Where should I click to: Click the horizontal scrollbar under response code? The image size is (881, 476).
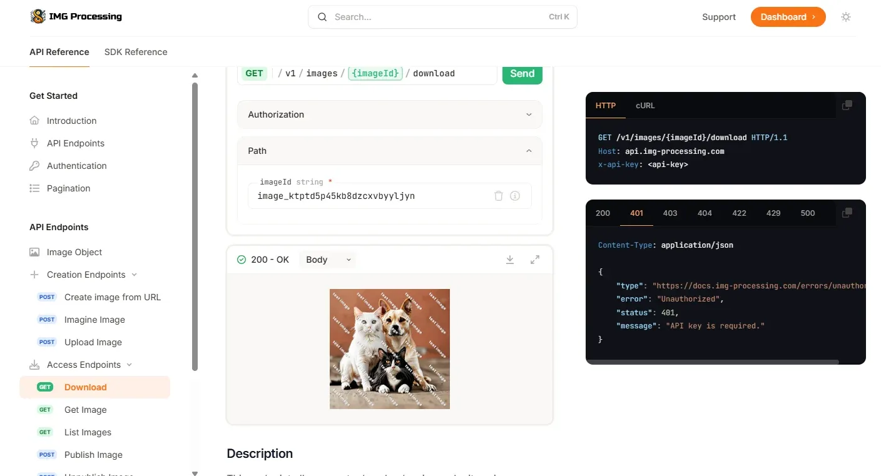pyautogui.click(x=712, y=362)
